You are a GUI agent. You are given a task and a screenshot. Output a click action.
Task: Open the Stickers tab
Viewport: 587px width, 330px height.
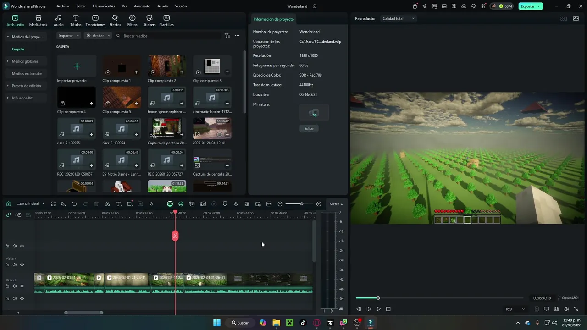click(150, 21)
